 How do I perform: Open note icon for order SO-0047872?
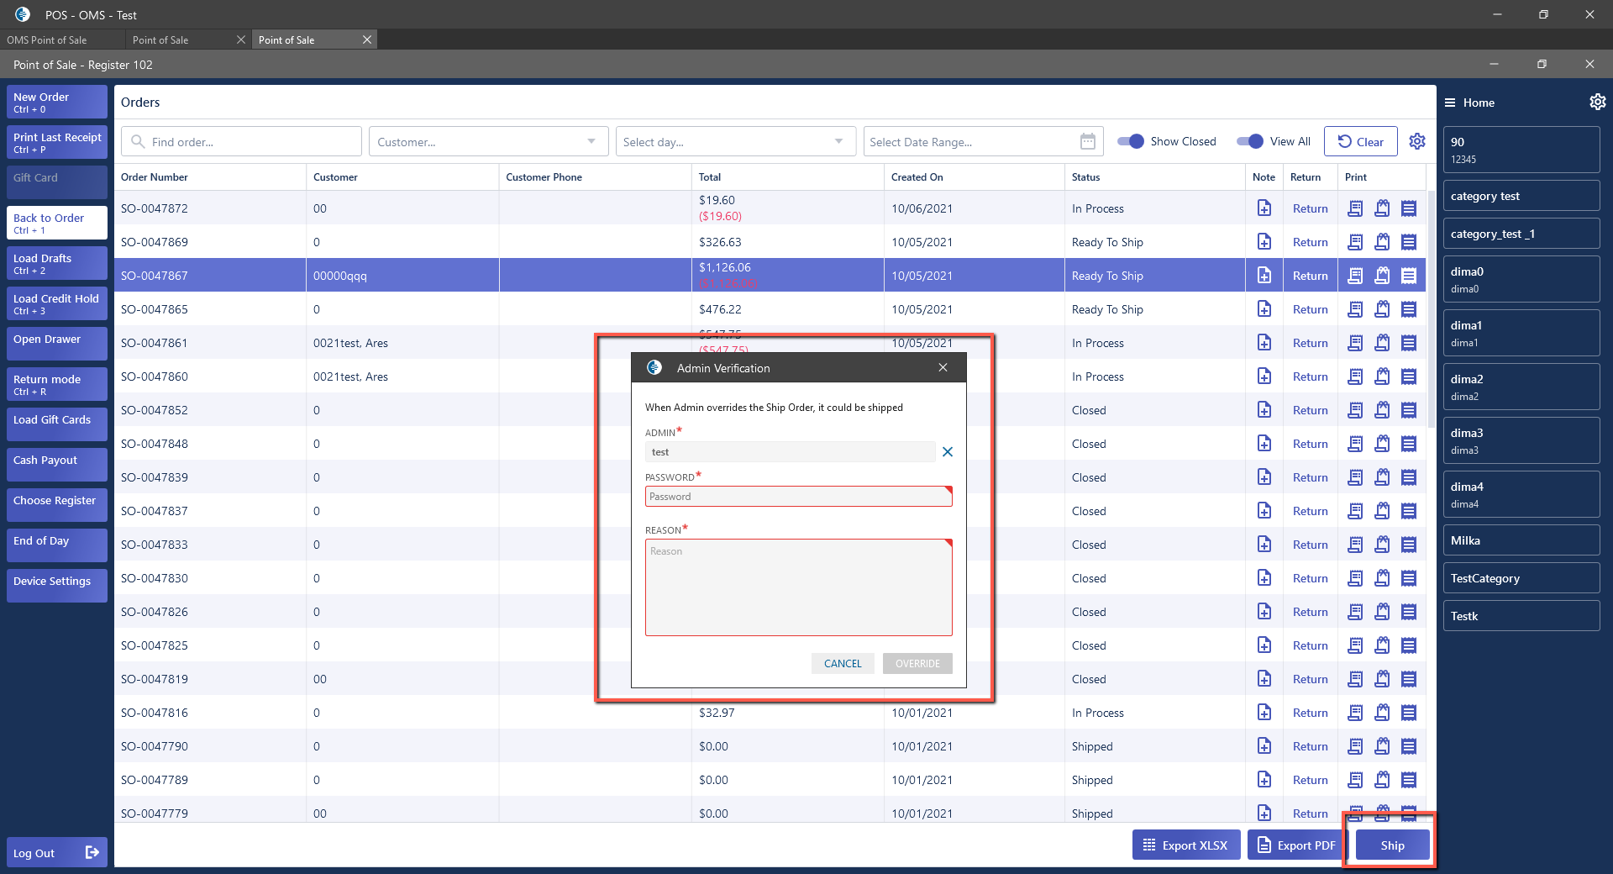[x=1264, y=208]
